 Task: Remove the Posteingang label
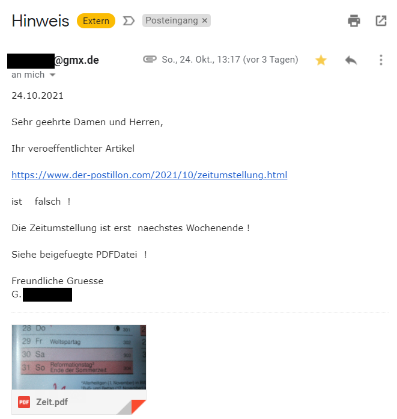coord(204,20)
